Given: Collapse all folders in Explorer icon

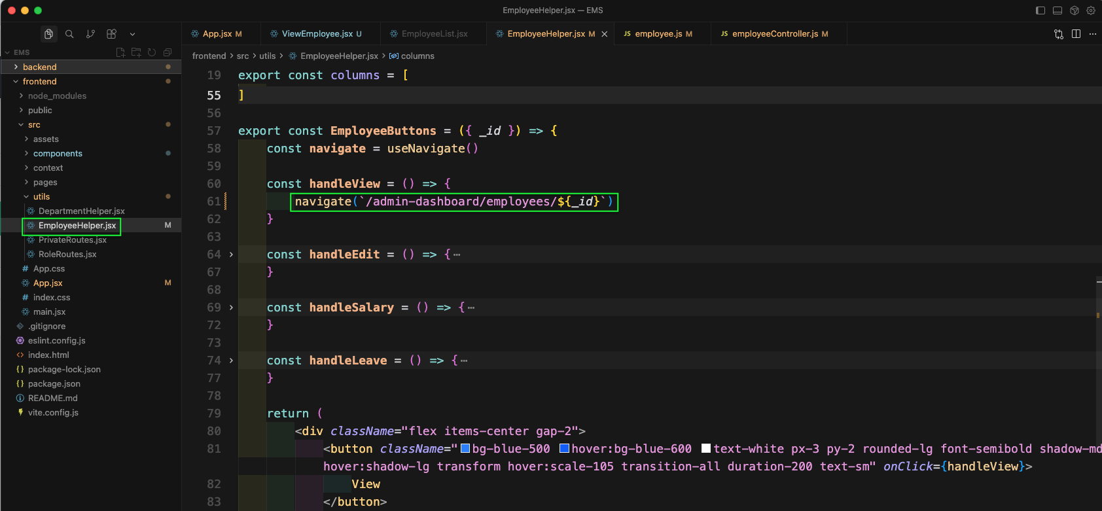Looking at the screenshot, I should pos(168,52).
